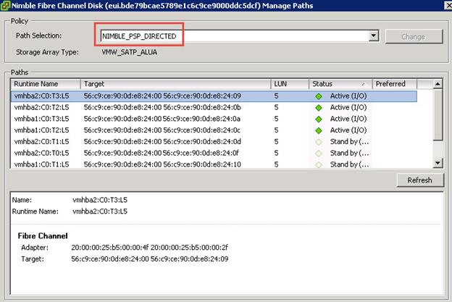Click green active icon for vmhba2:C0:T2:L5
Viewport: 452px width, 302px height.
(x=319, y=108)
